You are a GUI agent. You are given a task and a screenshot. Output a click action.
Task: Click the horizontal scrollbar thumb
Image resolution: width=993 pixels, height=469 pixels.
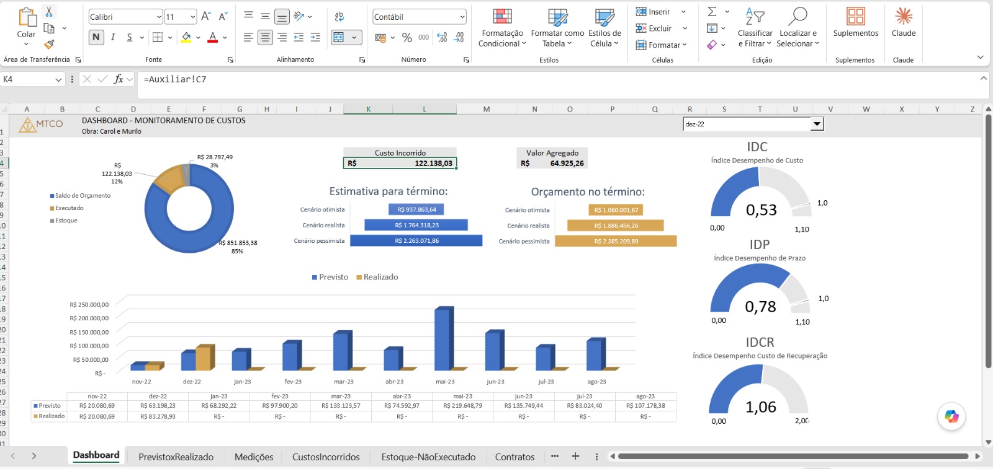[793, 456]
